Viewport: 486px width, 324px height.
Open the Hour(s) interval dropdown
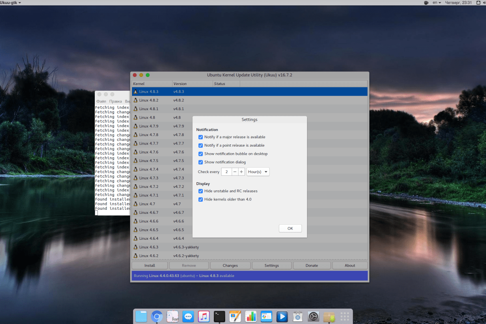(258, 172)
